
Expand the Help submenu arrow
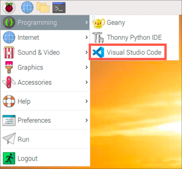click(86, 101)
